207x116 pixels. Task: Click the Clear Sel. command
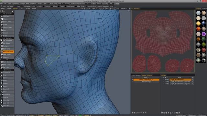(7, 106)
